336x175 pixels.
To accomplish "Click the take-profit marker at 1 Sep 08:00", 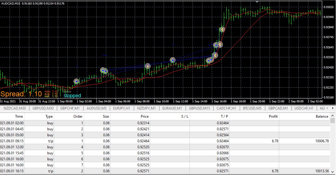I will click(x=147, y=66).
